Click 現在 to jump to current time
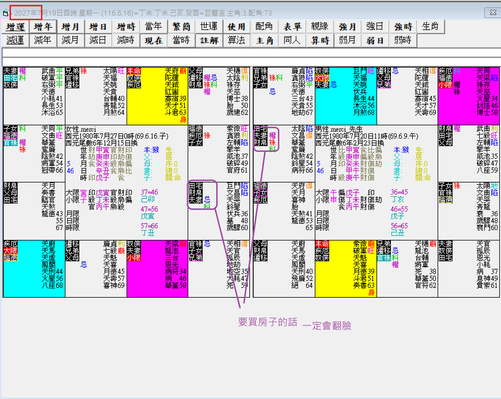The image size is (501, 399). coord(153,40)
